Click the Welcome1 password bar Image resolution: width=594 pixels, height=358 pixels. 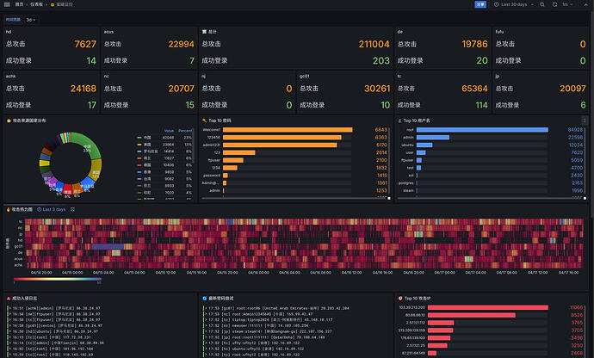[288, 130]
